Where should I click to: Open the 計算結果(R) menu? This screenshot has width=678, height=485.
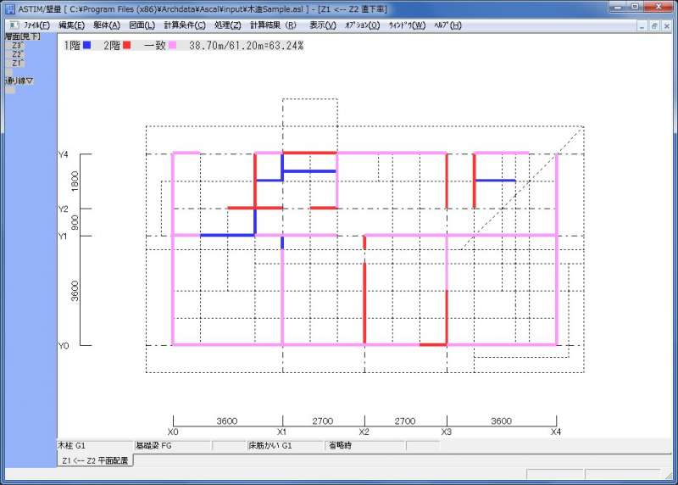coord(273,25)
